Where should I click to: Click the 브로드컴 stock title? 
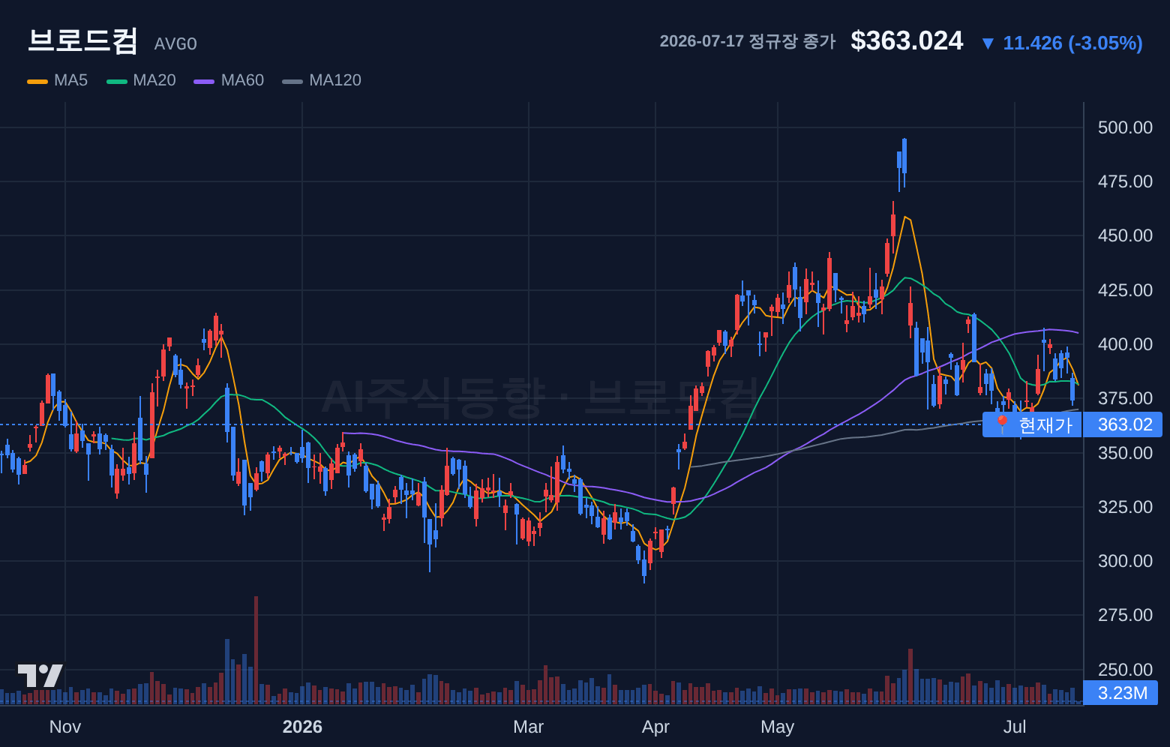pyautogui.click(x=82, y=40)
